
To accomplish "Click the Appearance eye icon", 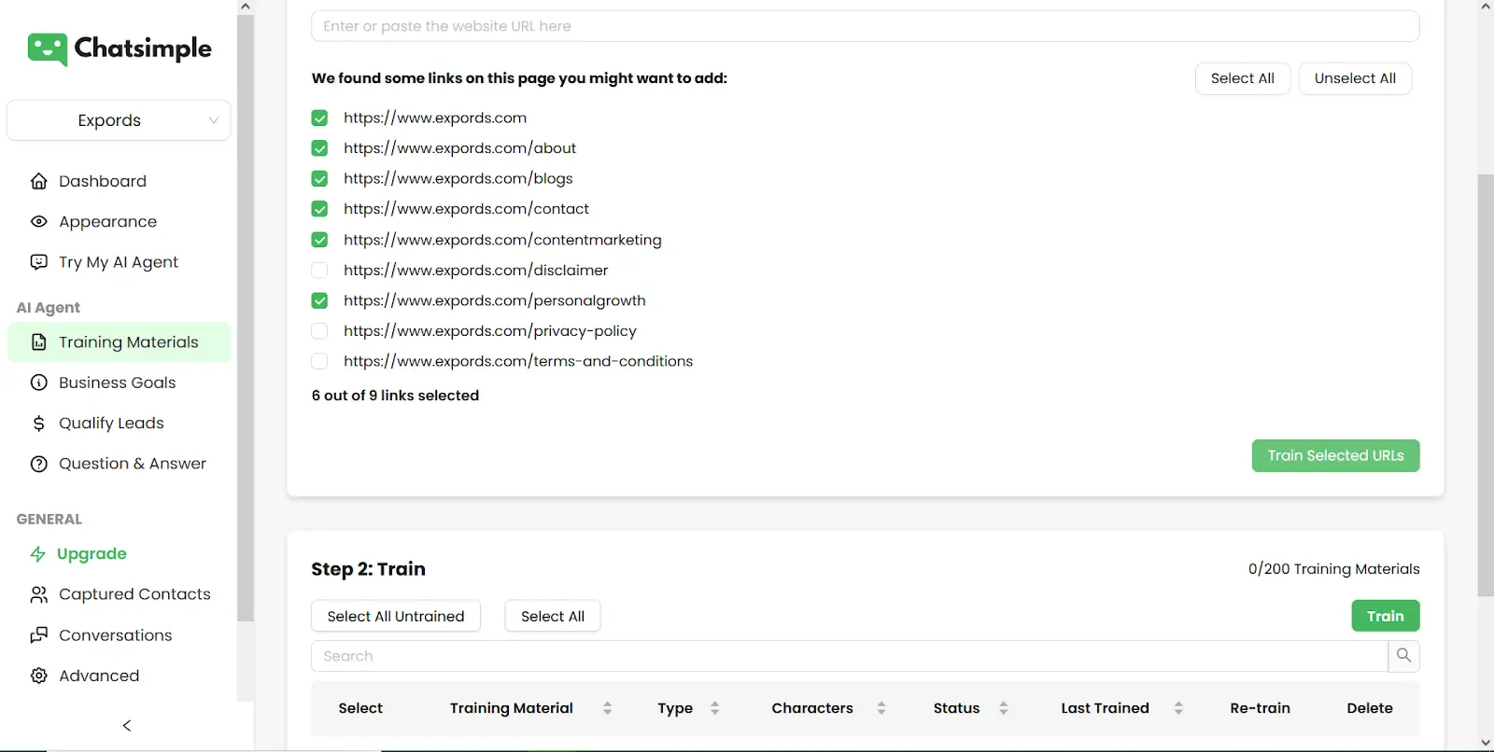I will (x=39, y=222).
